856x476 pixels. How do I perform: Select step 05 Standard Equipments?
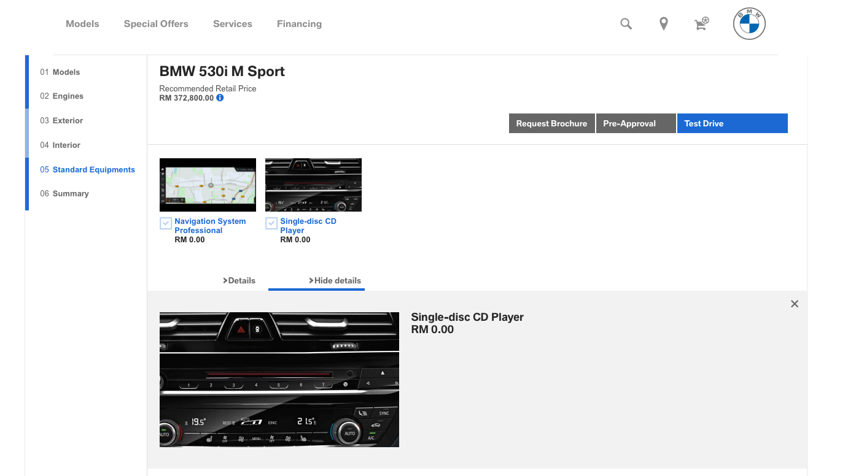(88, 170)
